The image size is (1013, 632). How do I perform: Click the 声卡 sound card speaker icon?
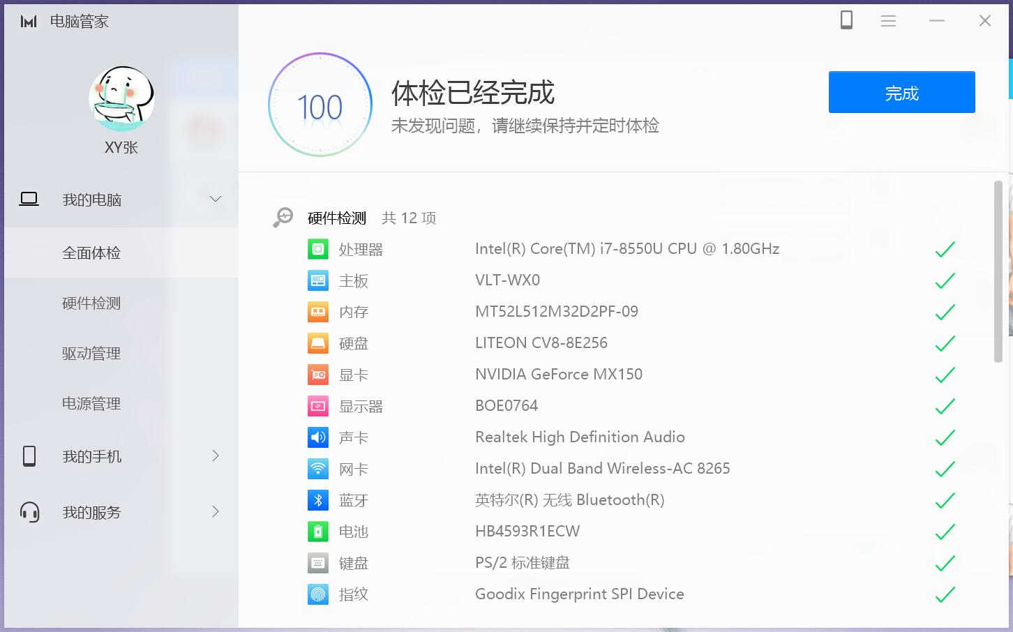317,437
